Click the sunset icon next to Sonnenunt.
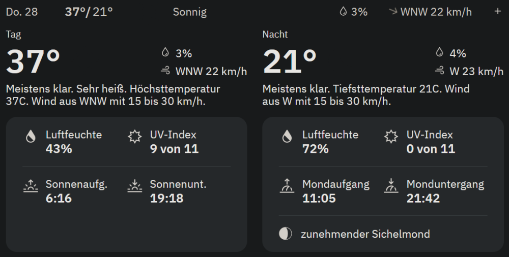The image size is (509, 257). 134,186
